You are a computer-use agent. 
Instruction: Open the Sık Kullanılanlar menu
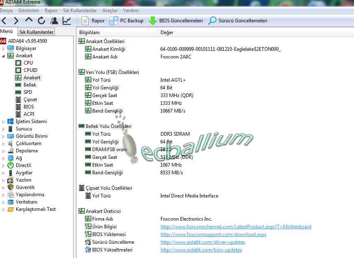coord(80,11)
